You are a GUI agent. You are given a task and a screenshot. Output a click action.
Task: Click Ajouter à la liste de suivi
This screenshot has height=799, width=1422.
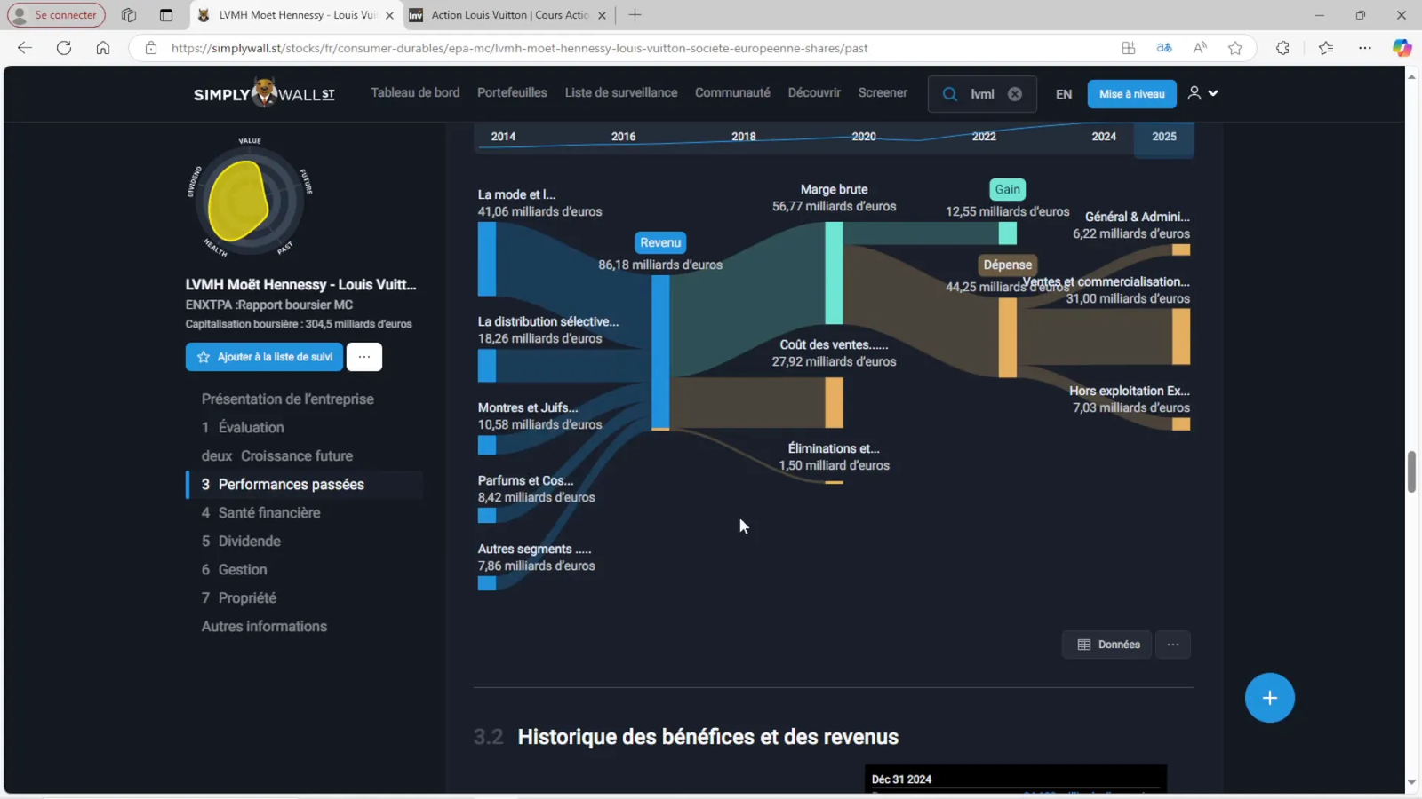pyautogui.click(x=264, y=357)
